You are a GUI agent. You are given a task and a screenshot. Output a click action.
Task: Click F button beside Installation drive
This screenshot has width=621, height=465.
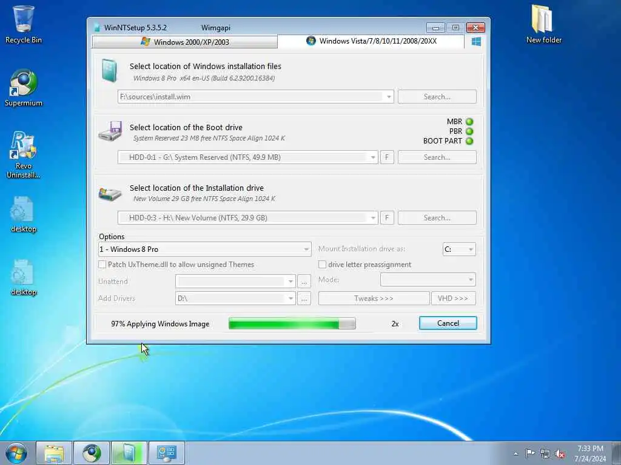tap(387, 218)
